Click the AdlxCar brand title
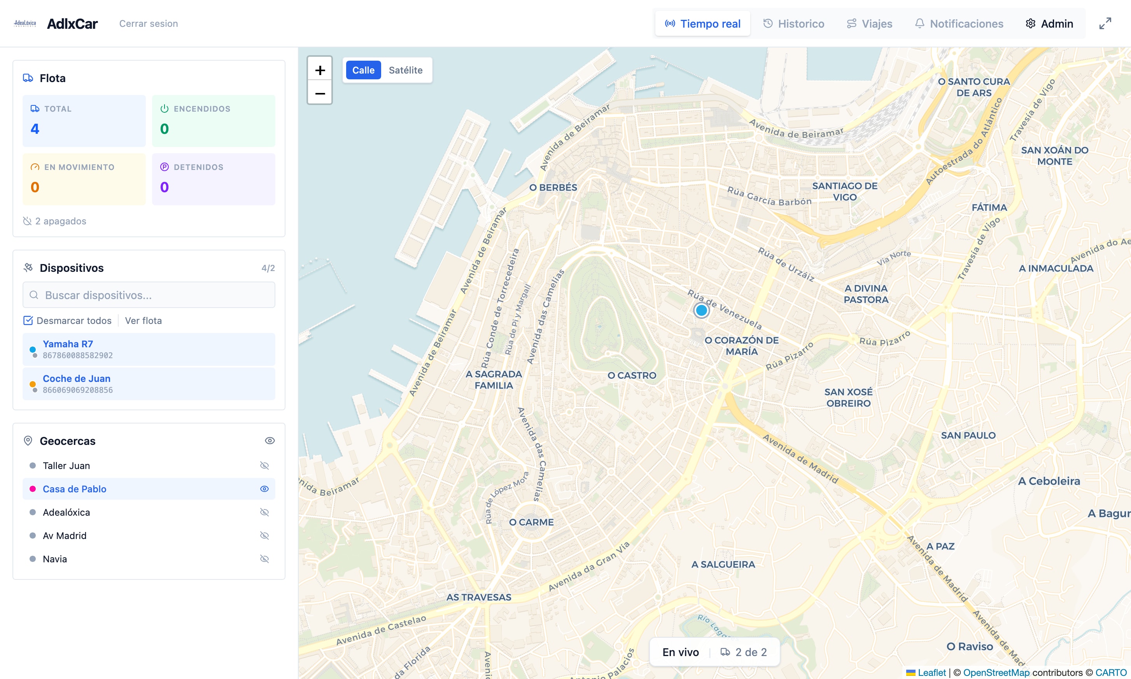 [x=72, y=24]
